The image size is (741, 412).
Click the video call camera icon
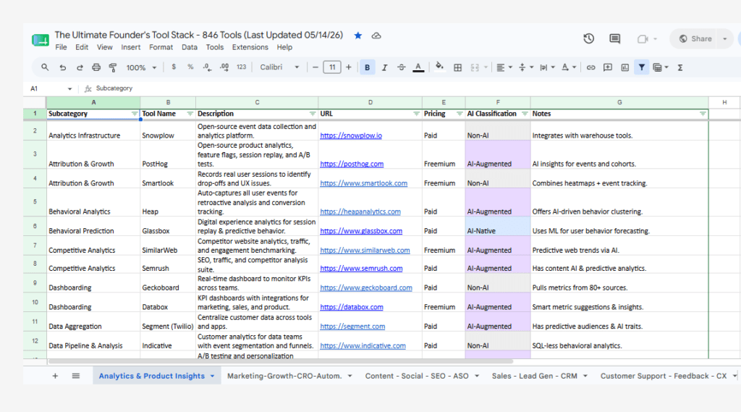[643, 39]
